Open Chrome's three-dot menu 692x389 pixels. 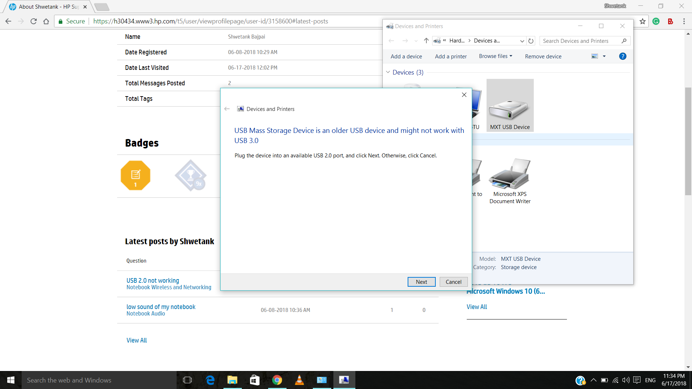tap(684, 21)
